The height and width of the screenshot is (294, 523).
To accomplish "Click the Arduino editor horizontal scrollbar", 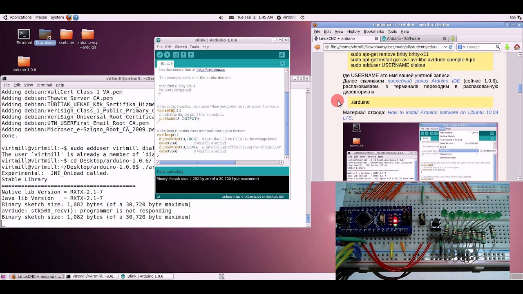I will pos(220,163).
